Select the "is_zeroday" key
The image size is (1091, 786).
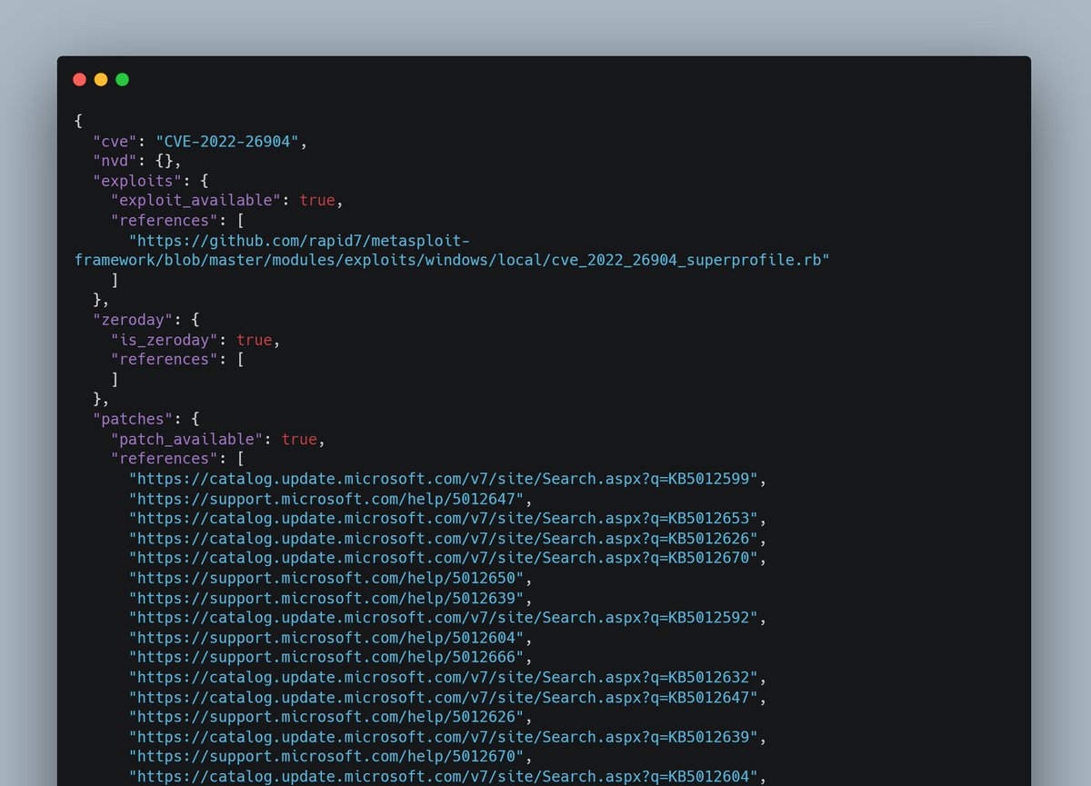click(165, 340)
